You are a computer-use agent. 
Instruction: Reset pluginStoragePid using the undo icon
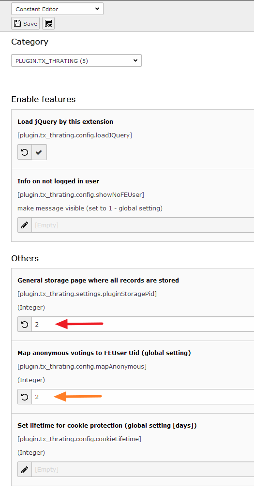point(25,325)
